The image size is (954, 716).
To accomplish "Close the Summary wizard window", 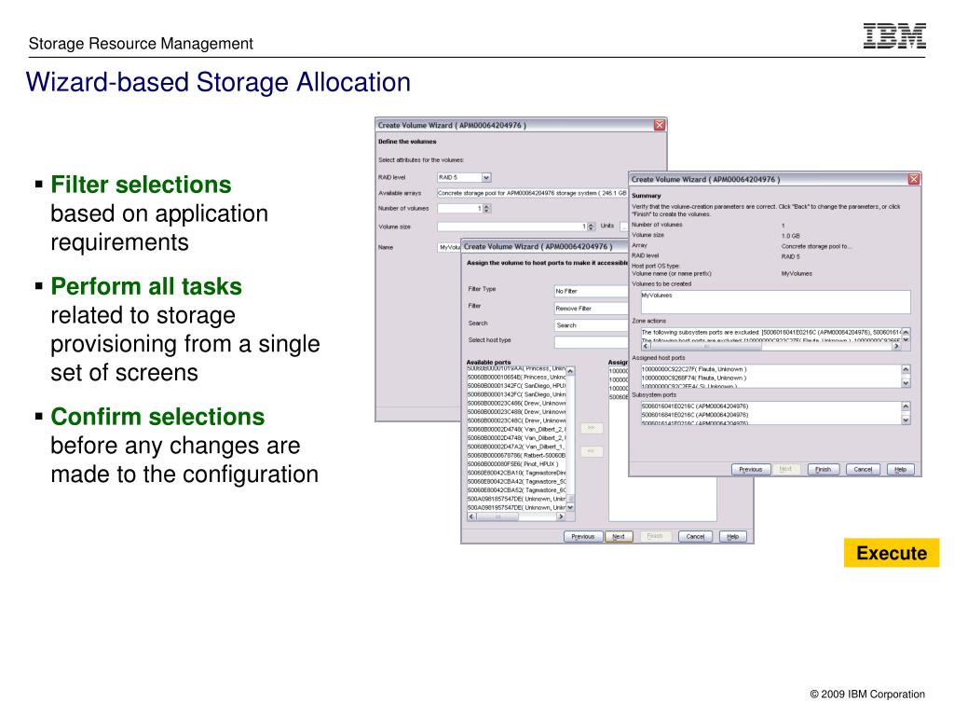I will click(x=913, y=179).
